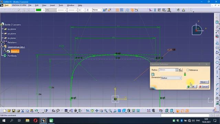The image size is (220, 124).
Task: Click the Normal View icon
Action: click(x=115, y=111)
